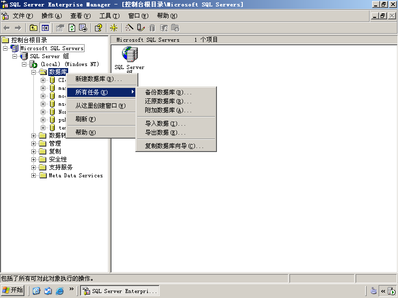Click the Up one level folder icon

pyautogui.click(x=33, y=28)
